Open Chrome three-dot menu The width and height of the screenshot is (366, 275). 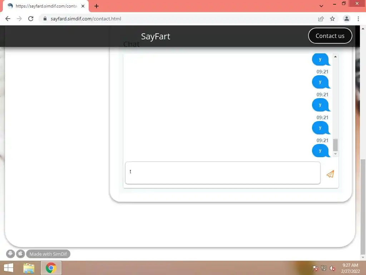(358, 19)
